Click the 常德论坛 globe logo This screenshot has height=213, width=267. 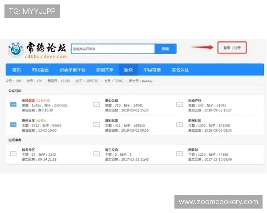point(16,50)
